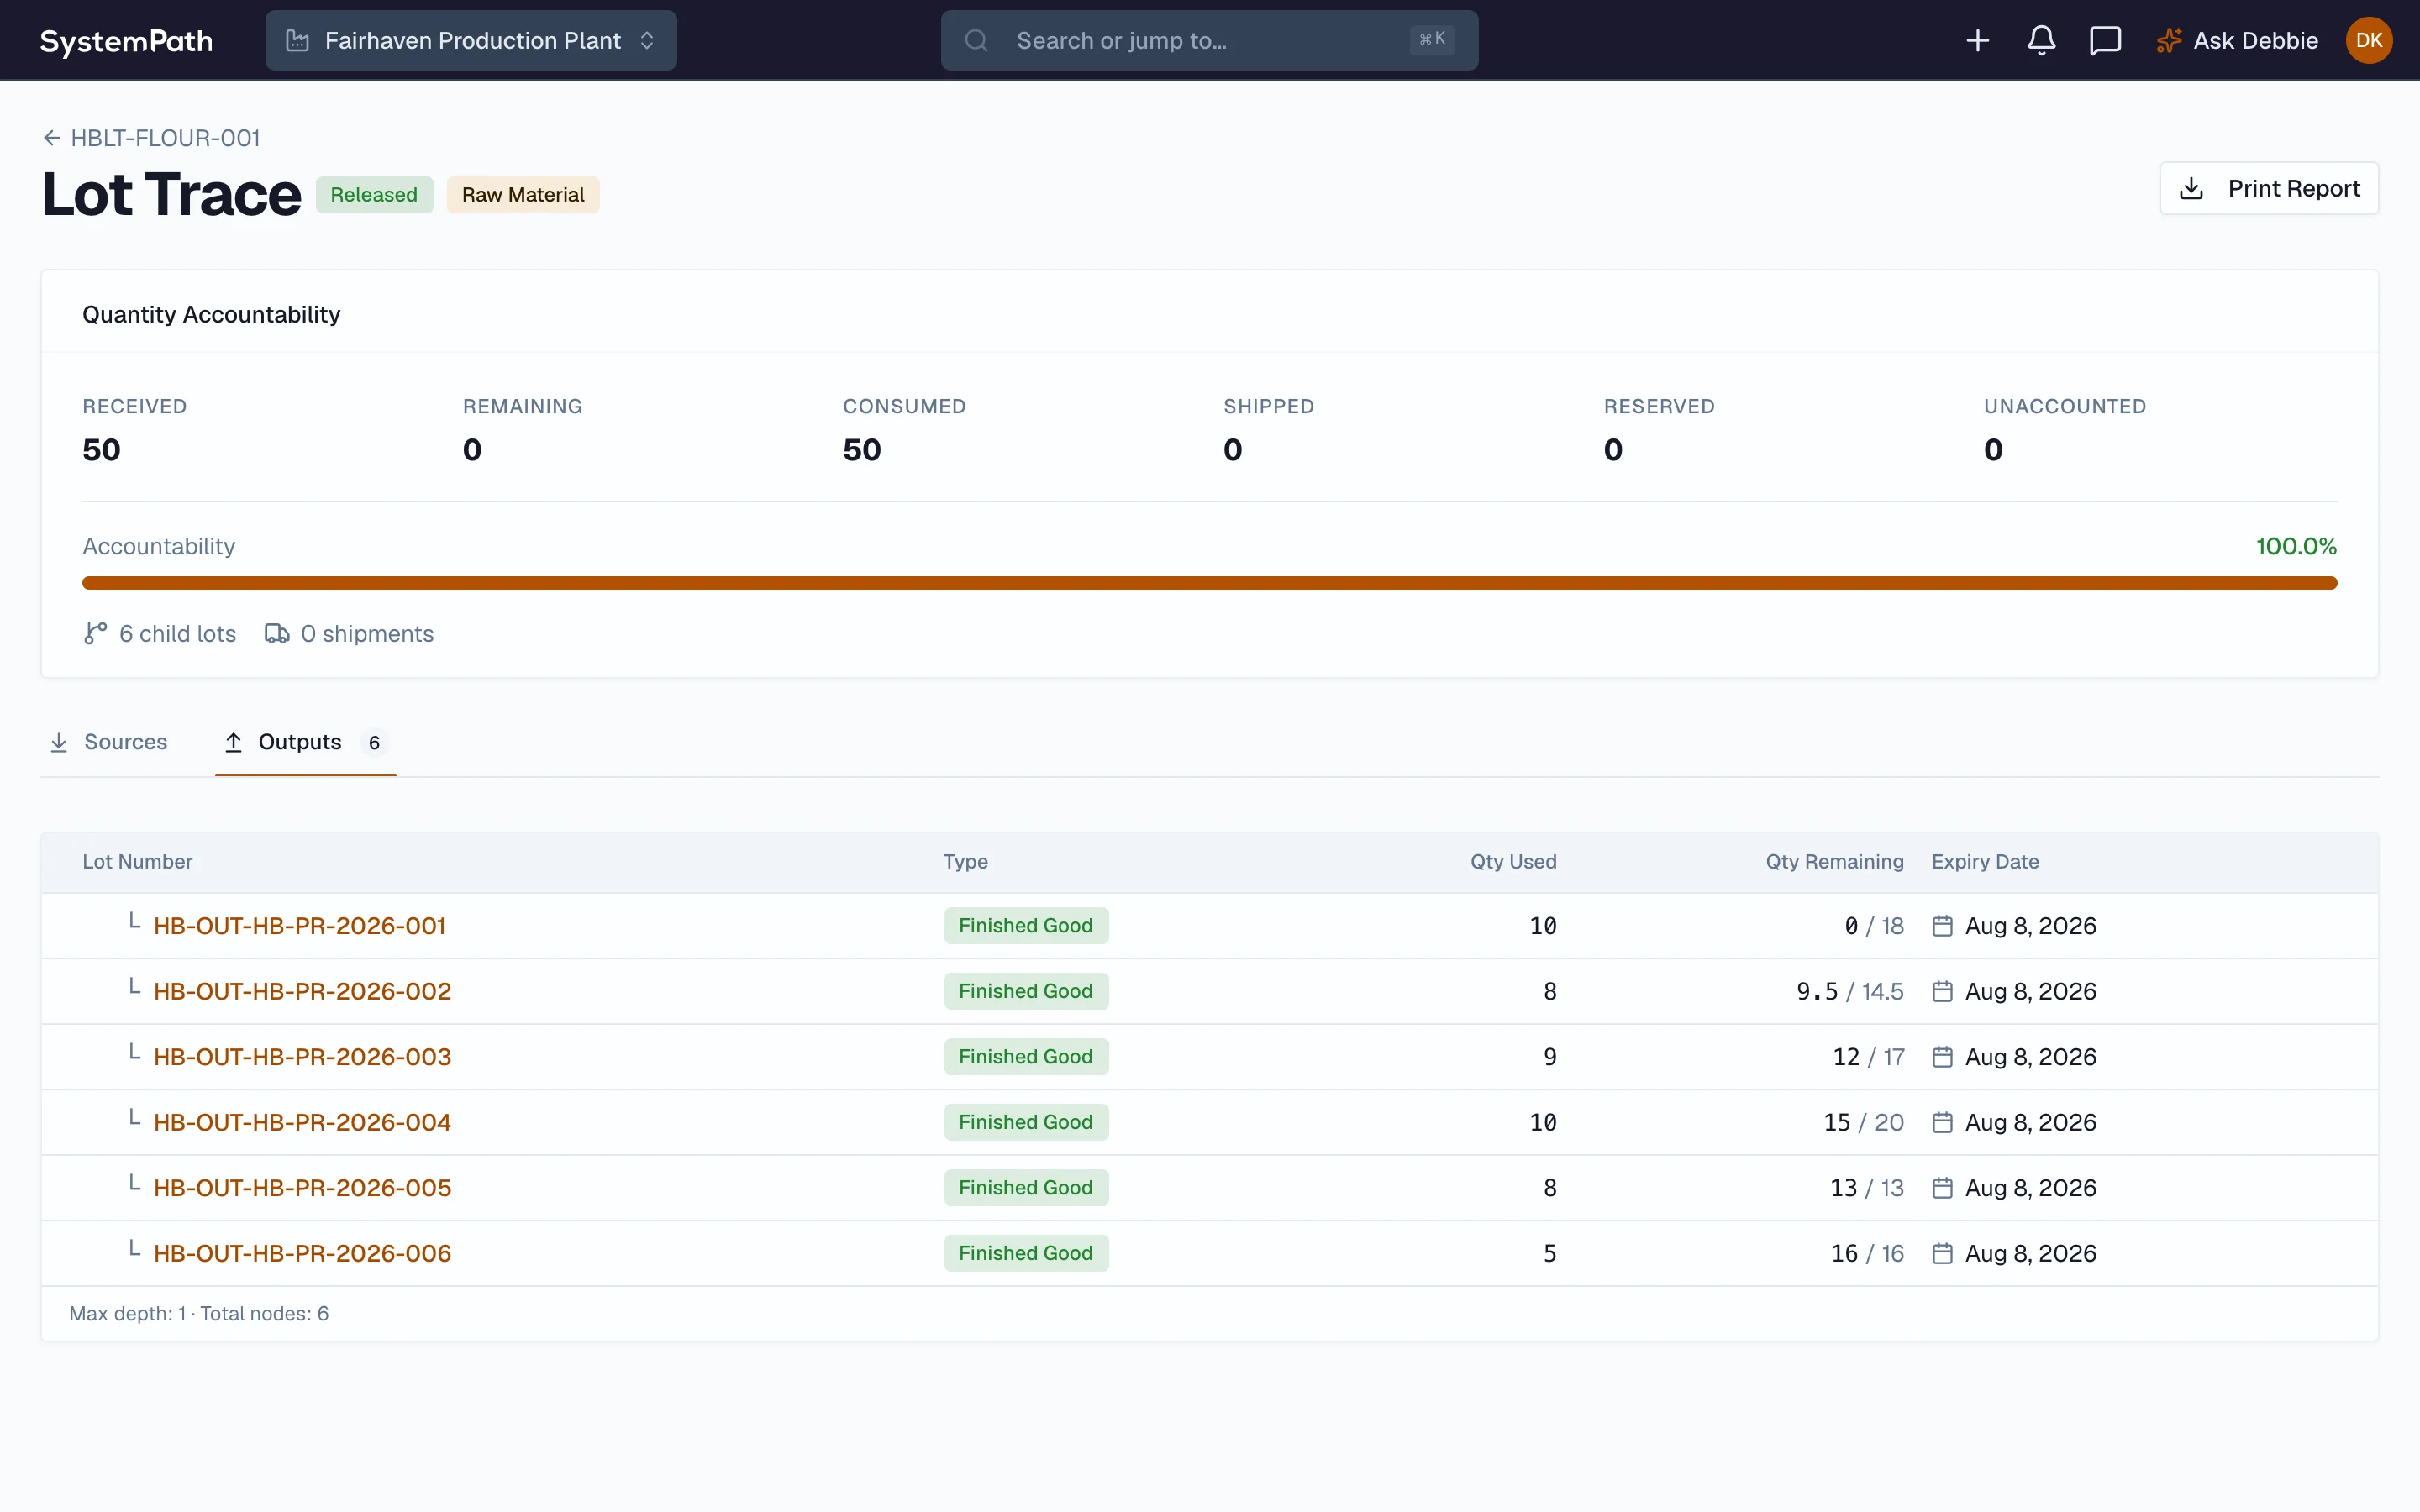Screen dimensions: 2420x1512
Task: Click calendar icon in HB-OUT-HB-PR-2026-003 row
Action: (x=1942, y=1057)
